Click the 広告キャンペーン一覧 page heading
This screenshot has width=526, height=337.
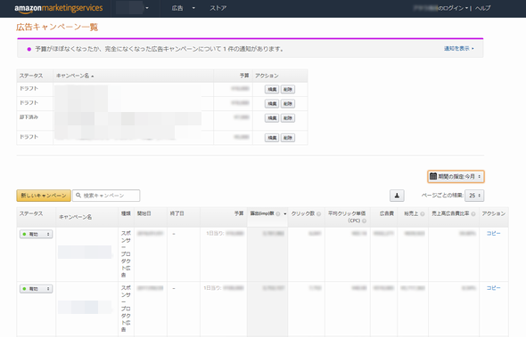(x=57, y=27)
